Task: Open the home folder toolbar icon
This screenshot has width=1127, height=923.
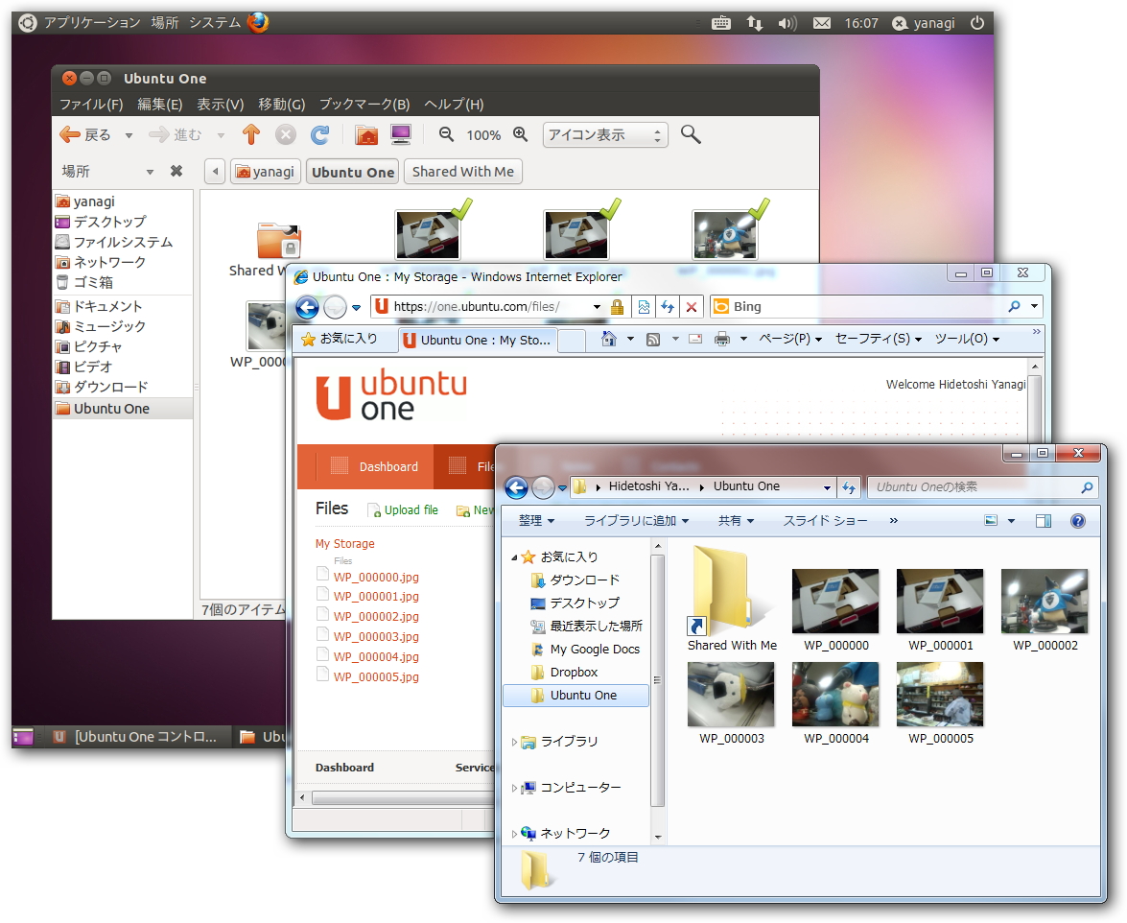Action: (x=367, y=134)
